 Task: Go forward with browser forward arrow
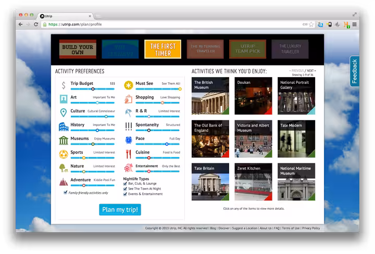tap(28, 24)
